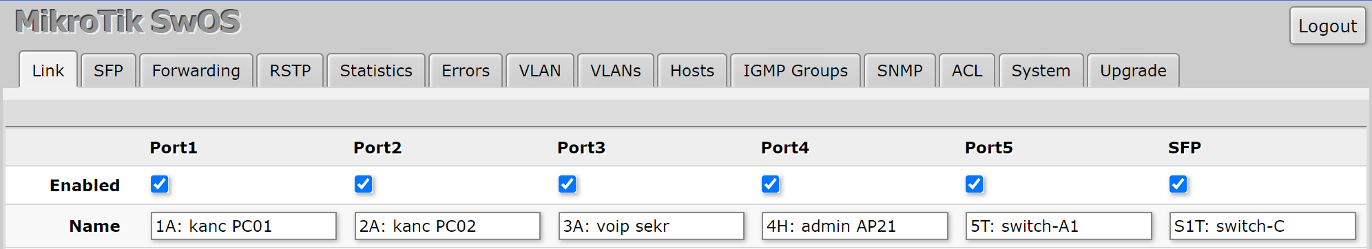Switch to the Forwarding tab

pyautogui.click(x=196, y=71)
